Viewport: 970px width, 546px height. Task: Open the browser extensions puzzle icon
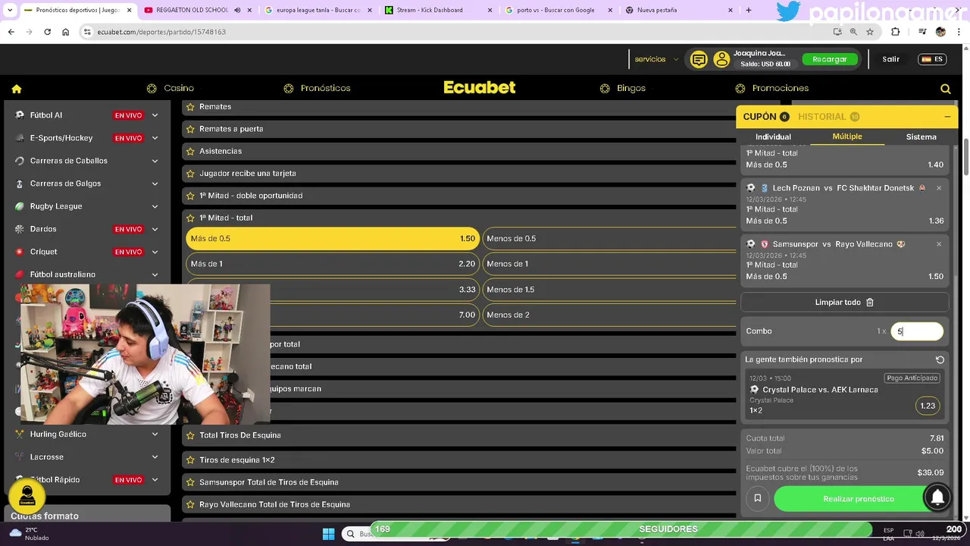click(x=895, y=32)
